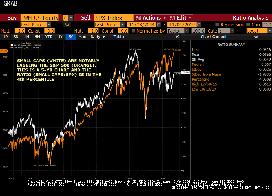Click the Percentile label in Ratio Summary

tap(200, 80)
